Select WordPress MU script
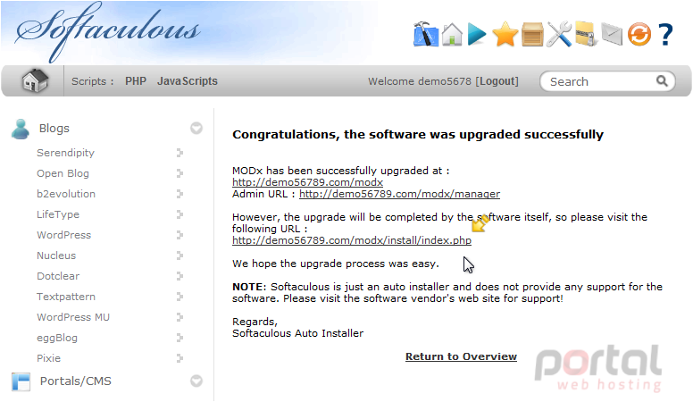 point(73,317)
